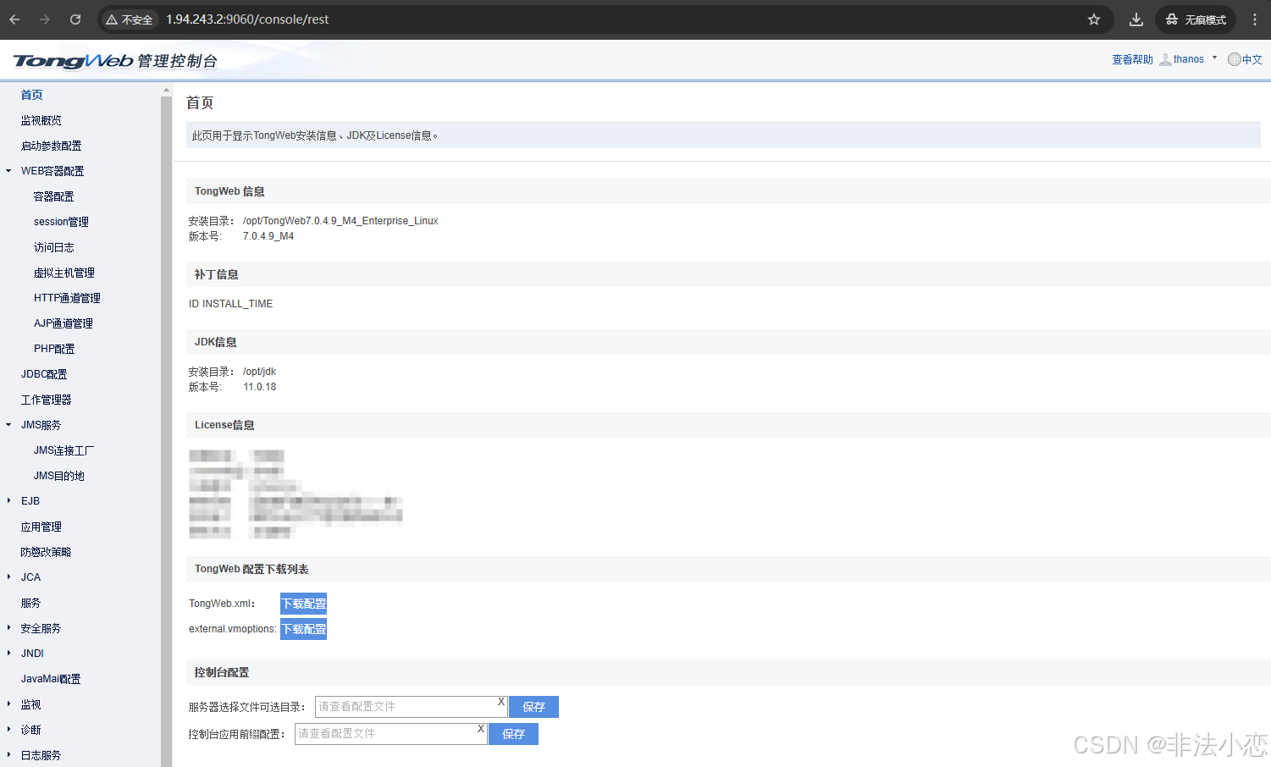Clear the server file directory field with X
The width and height of the screenshot is (1271, 767).
[501, 702]
